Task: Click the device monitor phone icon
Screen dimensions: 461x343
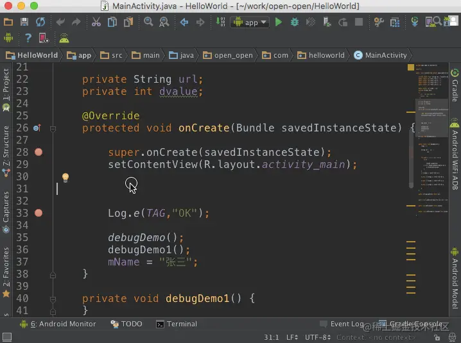Action: 44,38
